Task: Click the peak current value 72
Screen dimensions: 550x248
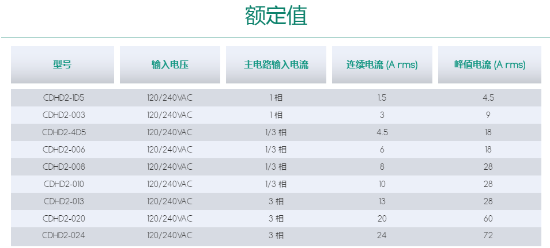Action: [x=488, y=236]
